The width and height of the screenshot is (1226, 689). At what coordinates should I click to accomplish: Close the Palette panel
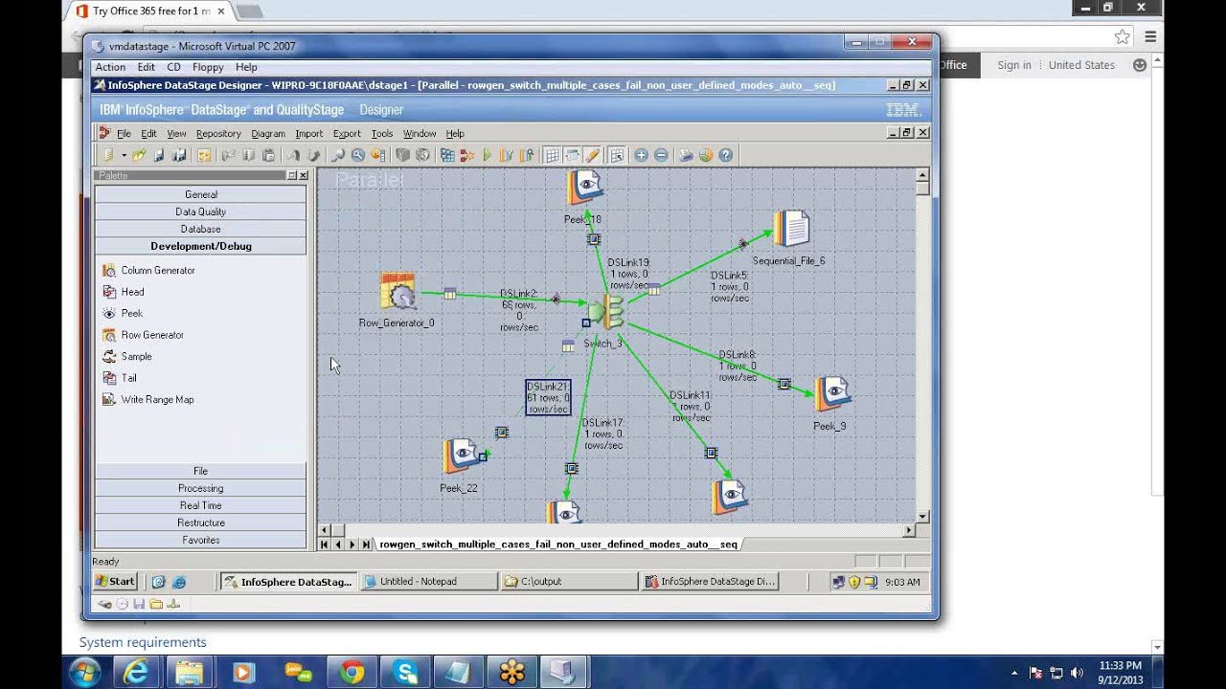pyautogui.click(x=304, y=175)
